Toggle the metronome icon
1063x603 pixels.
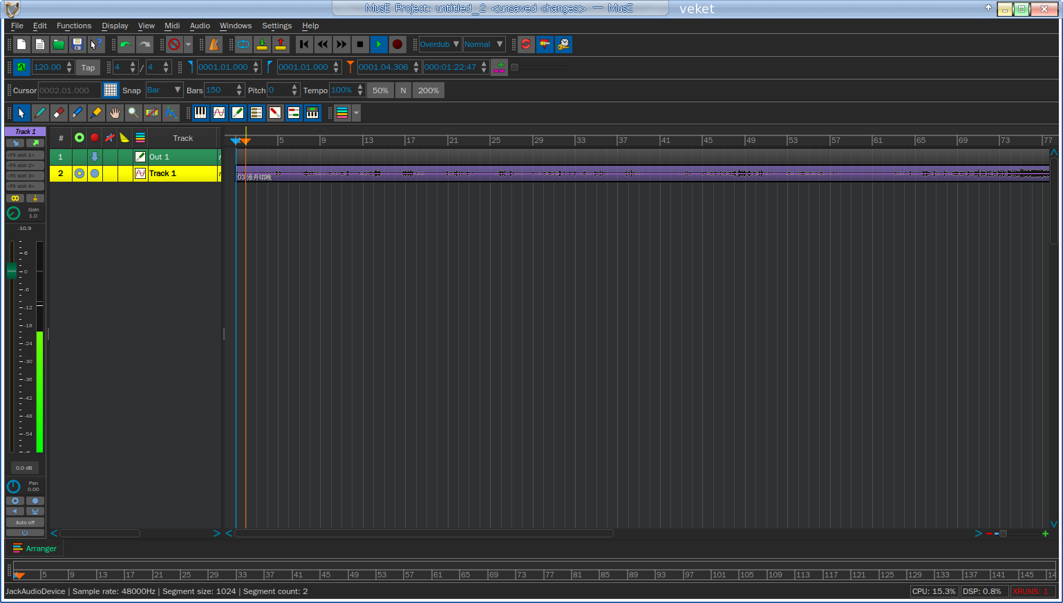click(x=214, y=44)
